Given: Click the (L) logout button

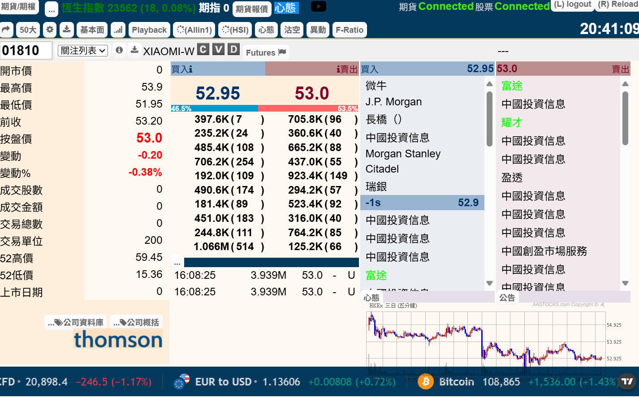Looking at the screenshot, I should pos(573,4).
